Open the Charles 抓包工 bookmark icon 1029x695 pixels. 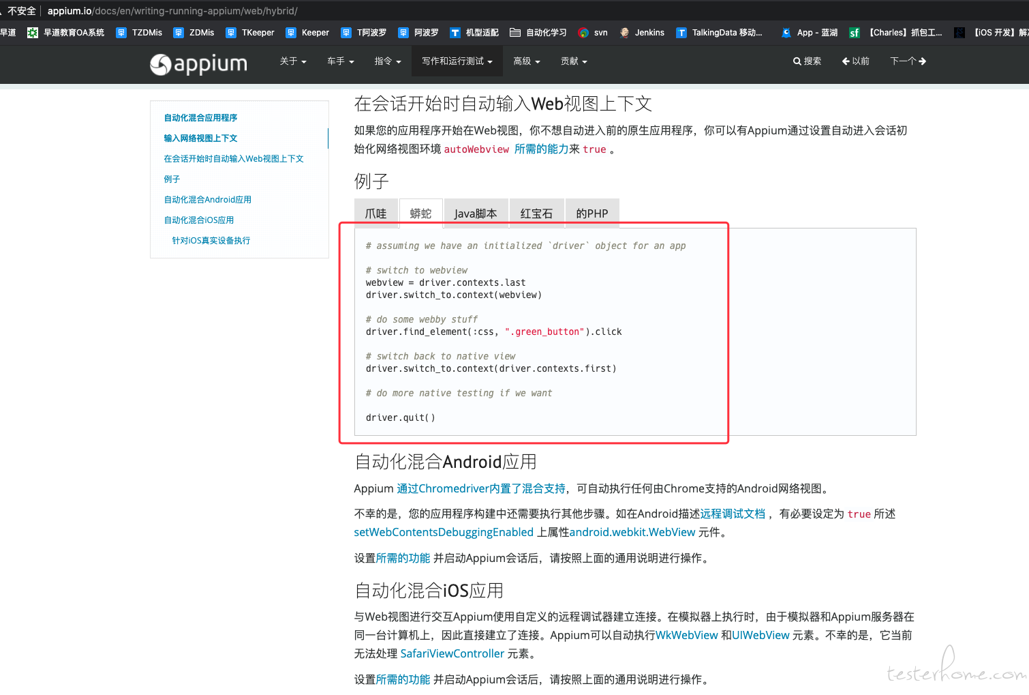[x=855, y=33]
